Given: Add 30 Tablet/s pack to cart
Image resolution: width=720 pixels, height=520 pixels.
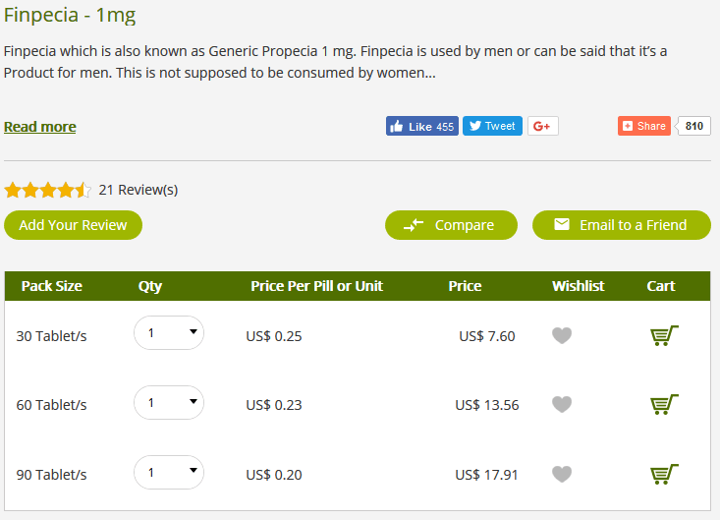Looking at the screenshot, I should point(664,336).
